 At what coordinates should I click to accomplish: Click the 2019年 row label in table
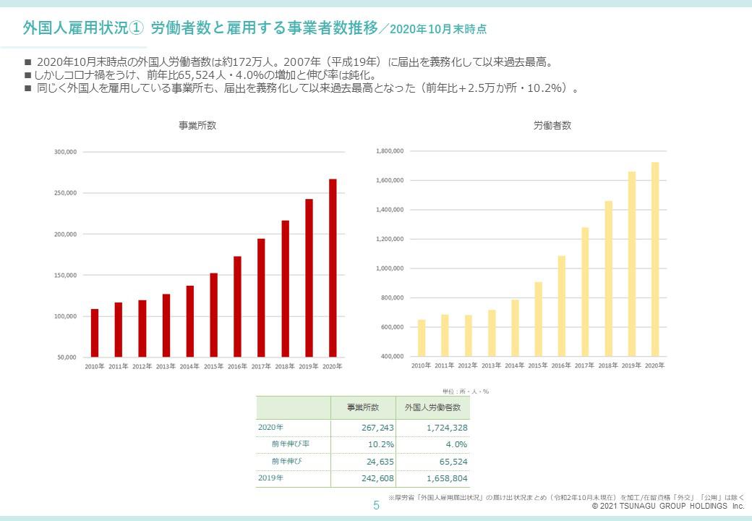pos(270,478)
